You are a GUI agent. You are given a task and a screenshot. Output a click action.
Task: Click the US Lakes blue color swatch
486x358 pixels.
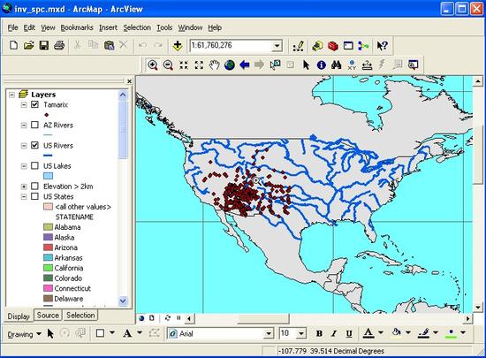tap(48, 176)
